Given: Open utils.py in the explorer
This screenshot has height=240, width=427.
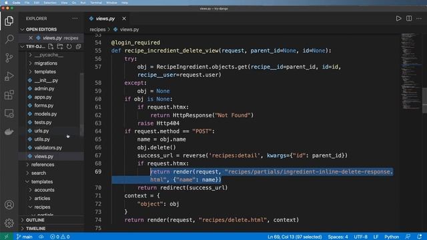Looking at the screenshot, I should click(42, 139).
